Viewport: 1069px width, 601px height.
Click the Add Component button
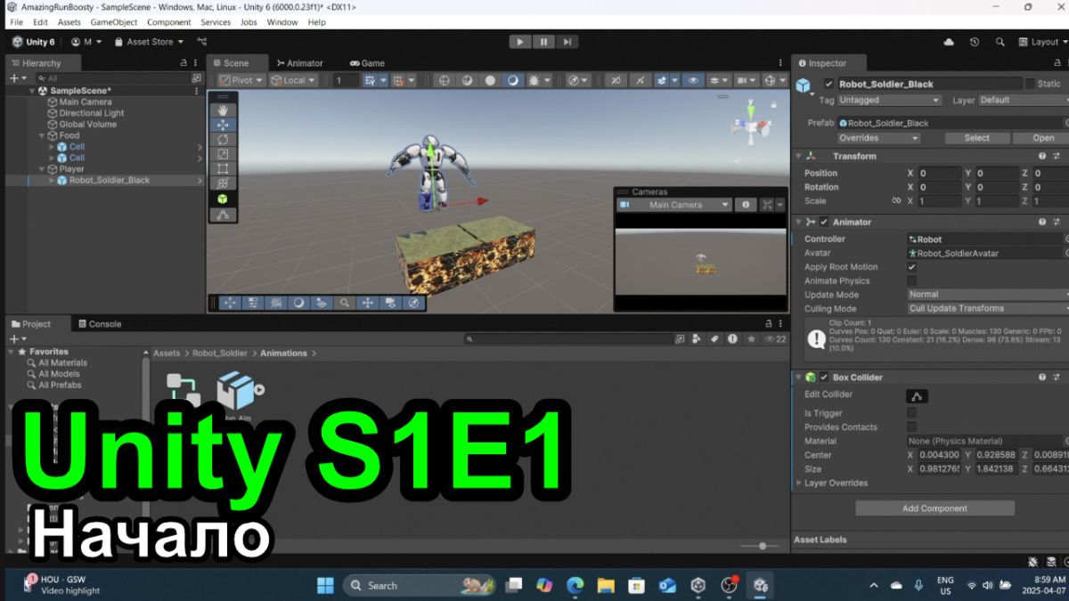click(934, 508)
